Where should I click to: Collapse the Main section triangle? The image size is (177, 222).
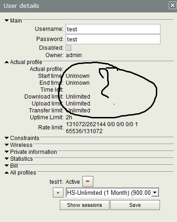(x=6, y=20)
